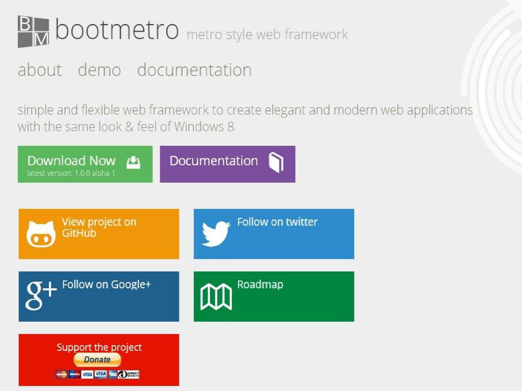The image size is (522, 391).
Task: Click the Support the project text
Action: click(99, 347)
